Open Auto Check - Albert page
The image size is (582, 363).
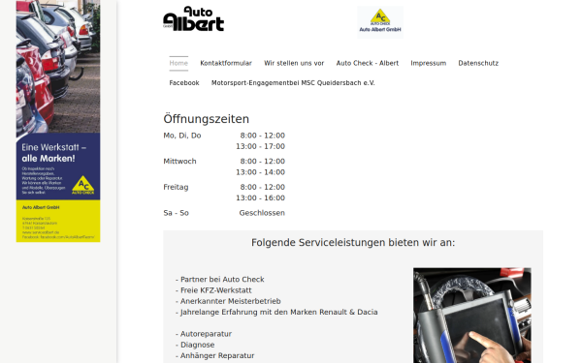(x=368, y=63)
